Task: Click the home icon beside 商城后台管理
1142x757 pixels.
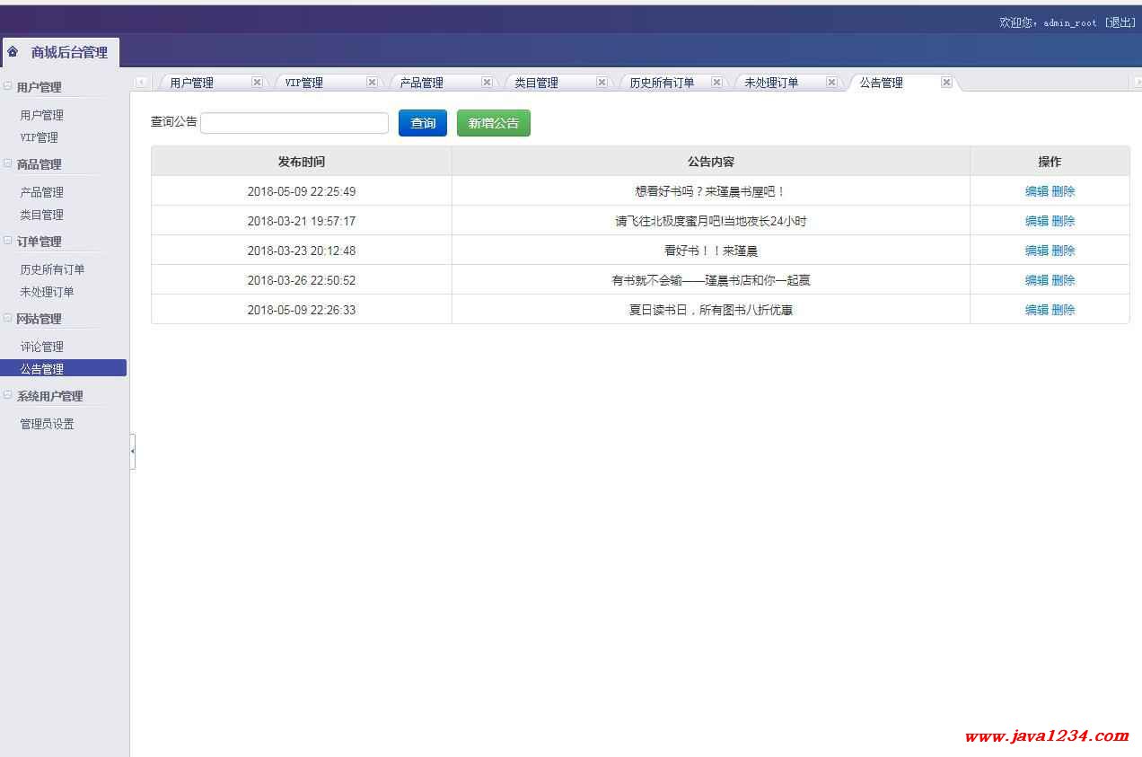Action: 13,52
